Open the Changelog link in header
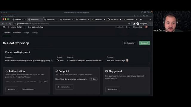This screenshot has height=107, width=191. pos(137,27)
